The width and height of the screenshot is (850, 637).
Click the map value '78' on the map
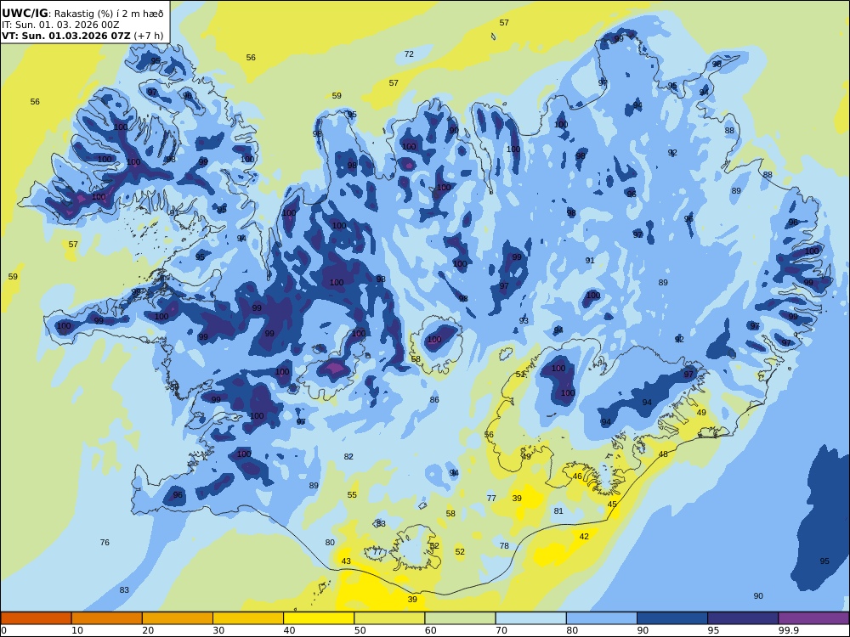point(504,546)
